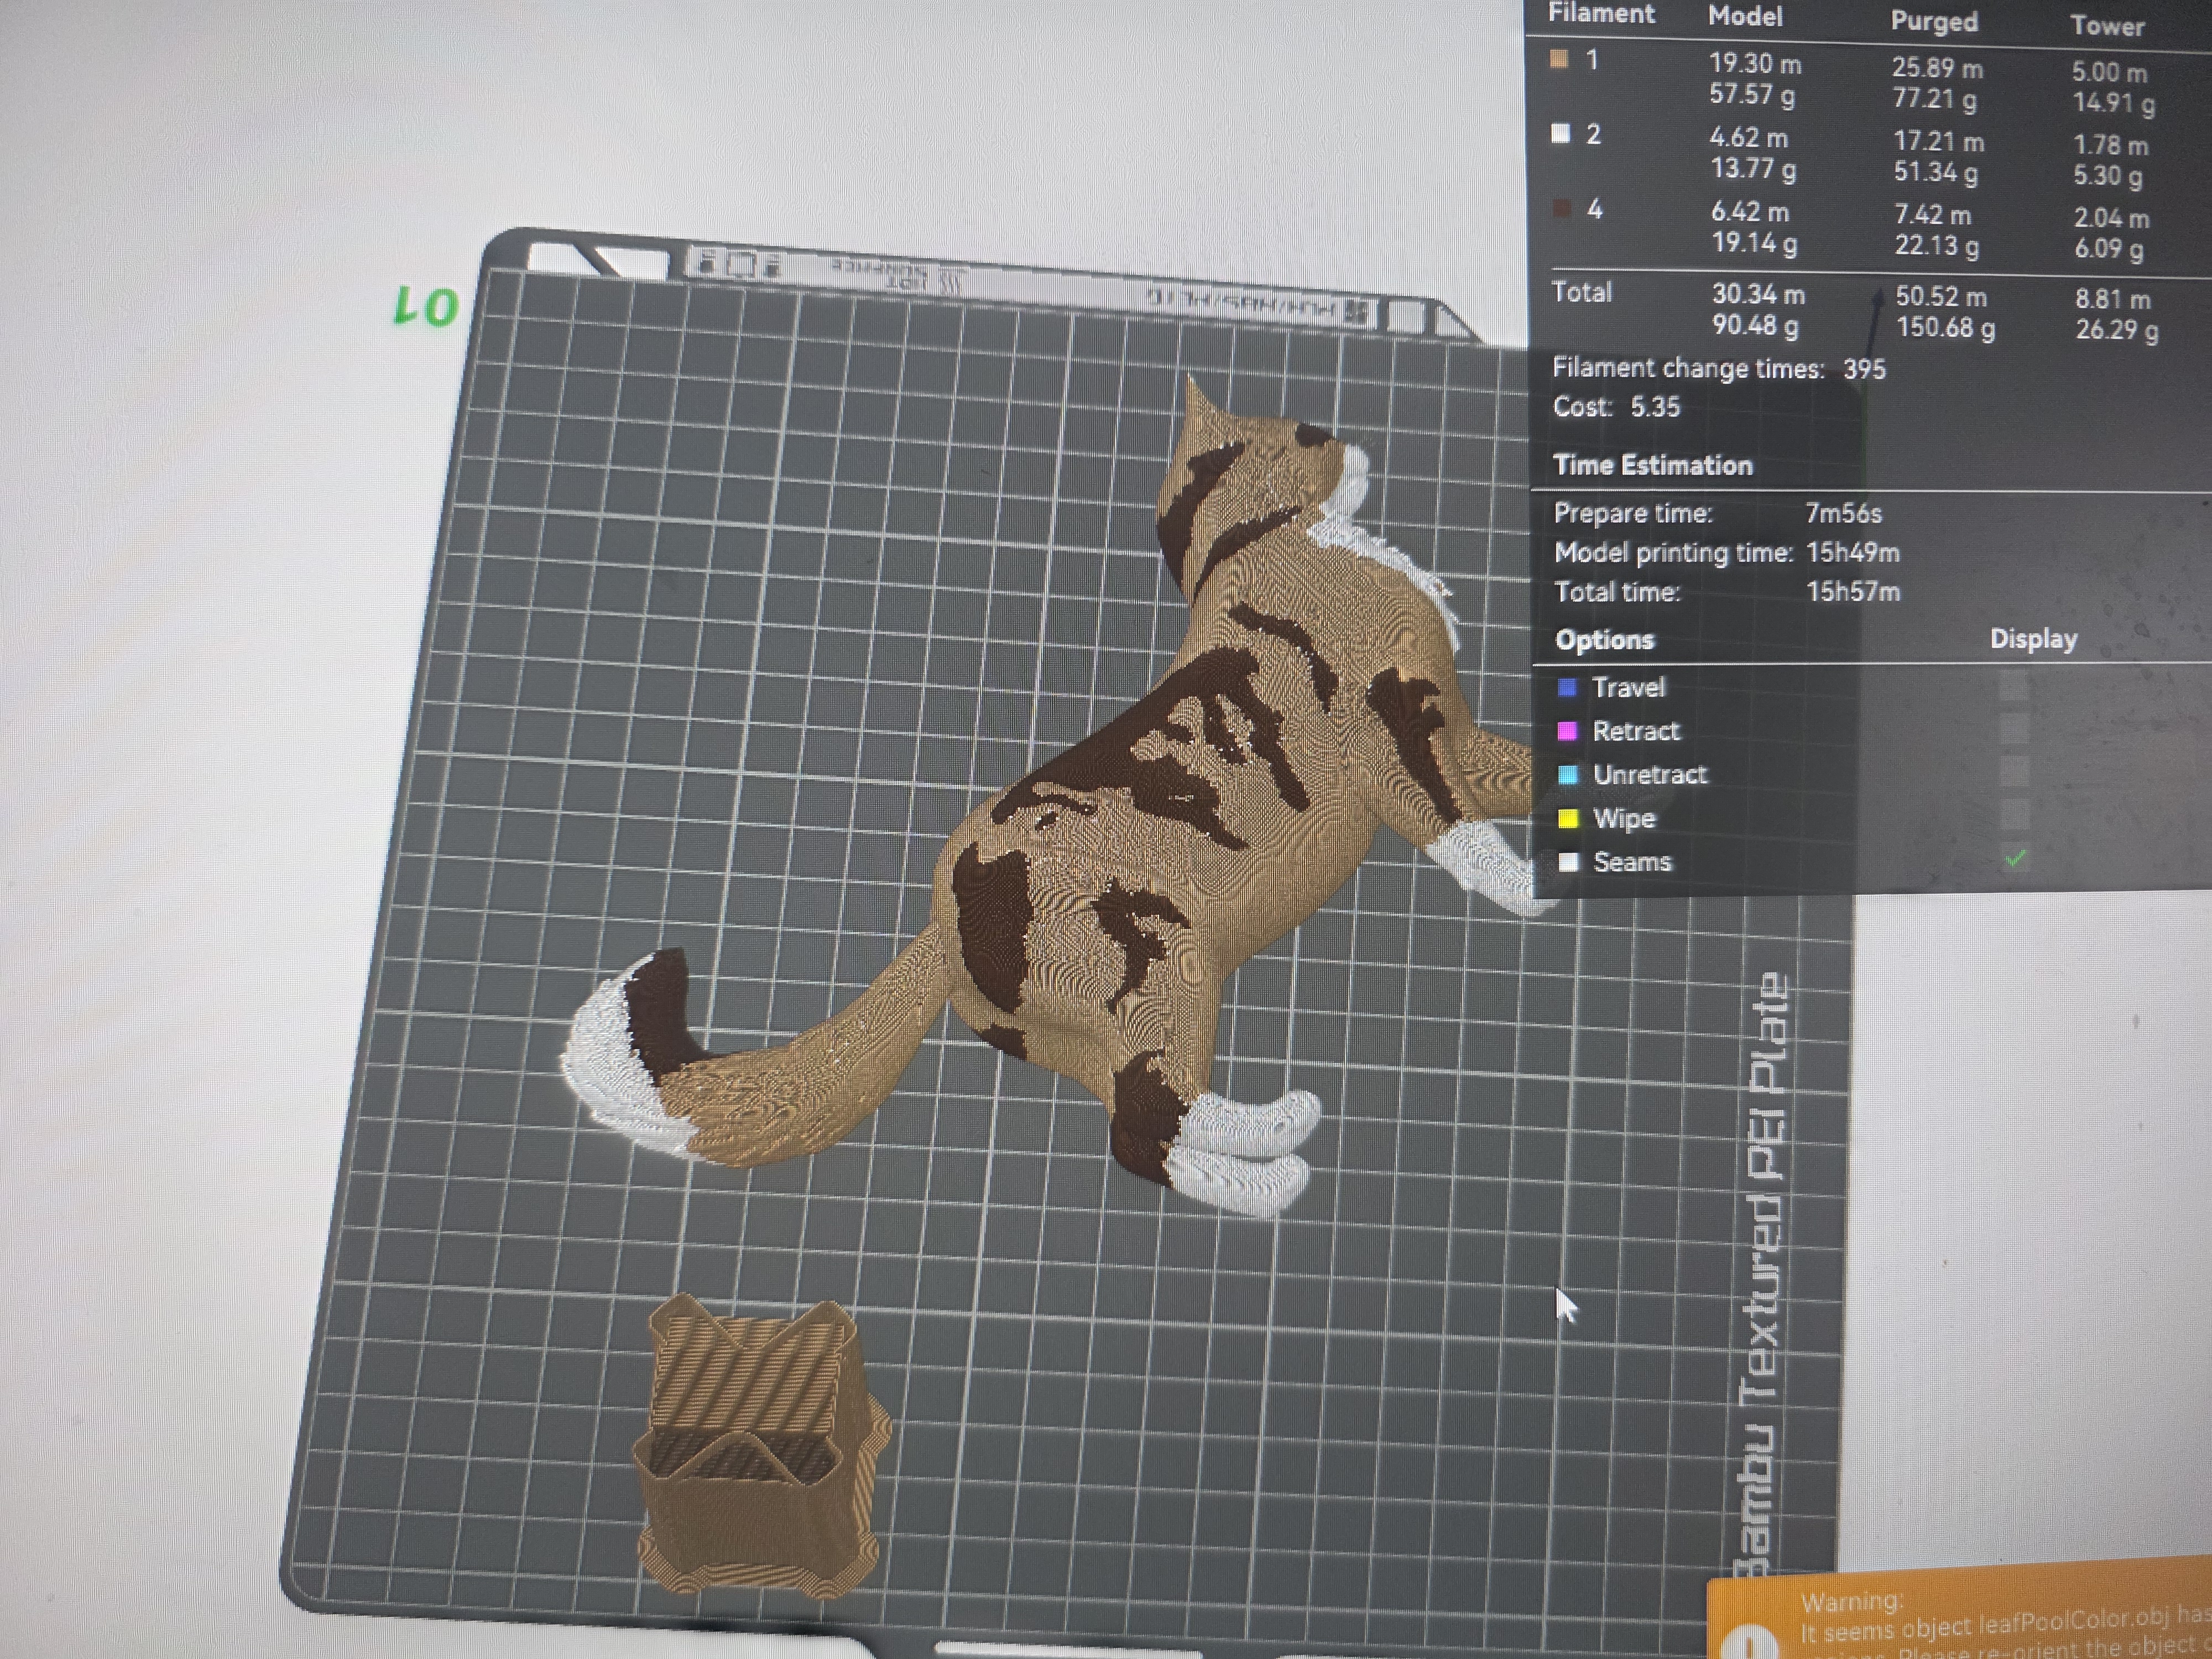
Task: Click total tower weight 26.29 g
Action: [2117, 330]
